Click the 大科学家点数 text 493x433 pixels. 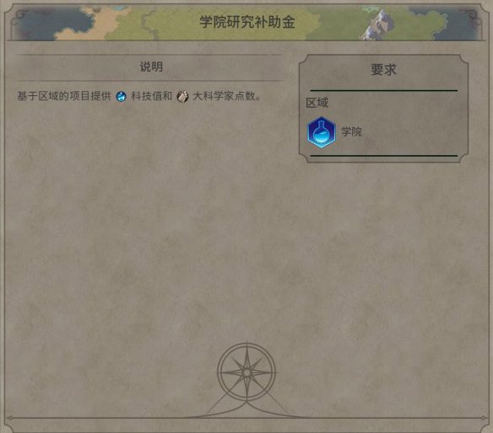click(224, 96)
